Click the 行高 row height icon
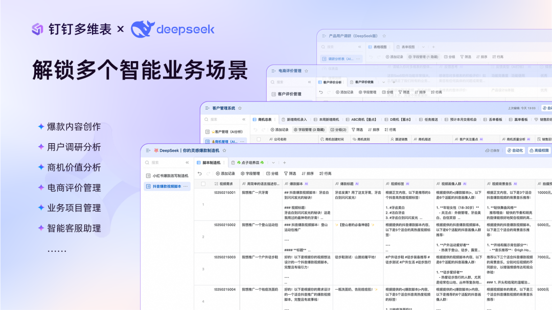 pos(320,173)
